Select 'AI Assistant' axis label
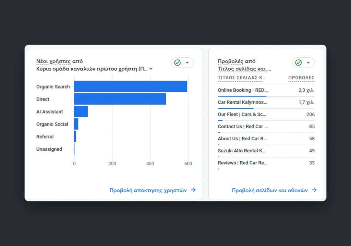The image size is (351, 246). (49, 112)
